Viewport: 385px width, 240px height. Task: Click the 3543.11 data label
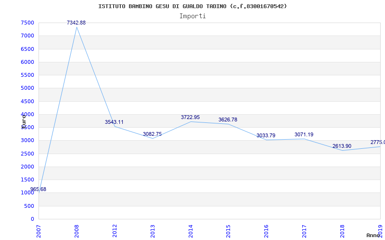(114, 122)
